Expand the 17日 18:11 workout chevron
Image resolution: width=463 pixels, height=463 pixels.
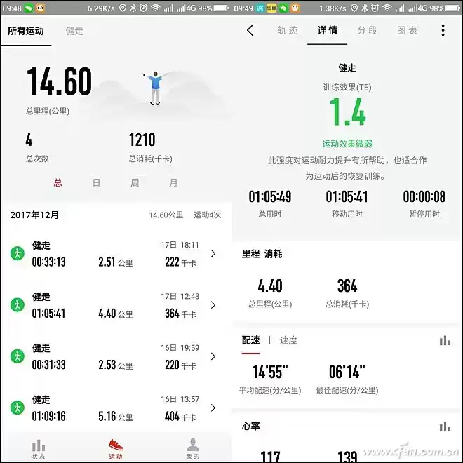coord(213,253)
